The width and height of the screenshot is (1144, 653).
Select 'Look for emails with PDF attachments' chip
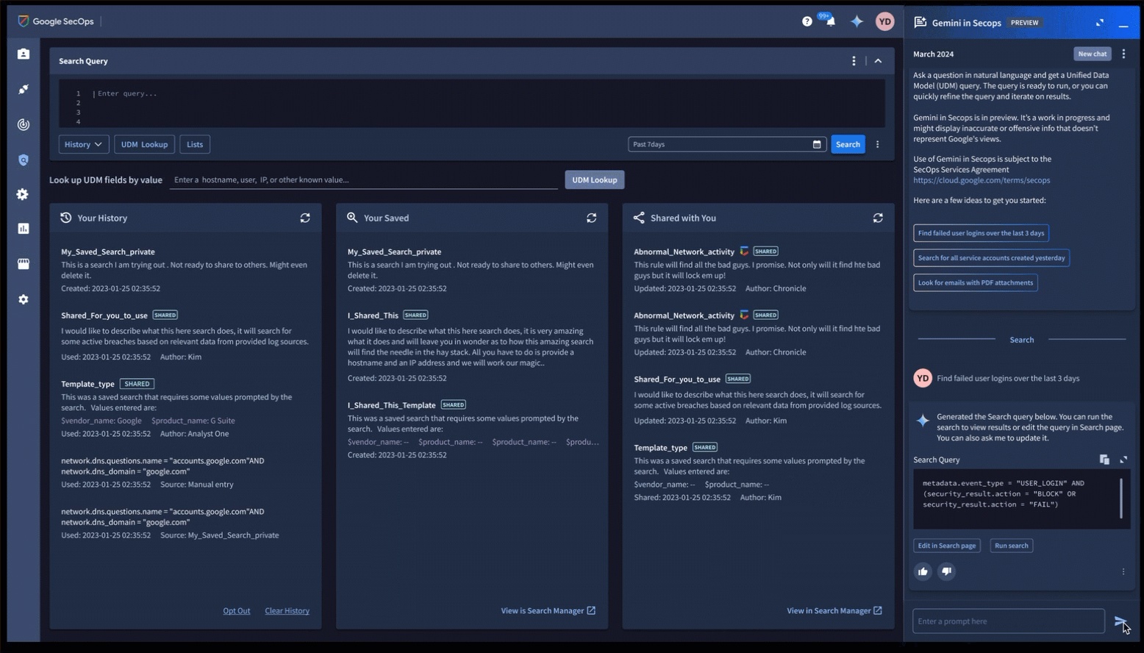tap(976, 282)
